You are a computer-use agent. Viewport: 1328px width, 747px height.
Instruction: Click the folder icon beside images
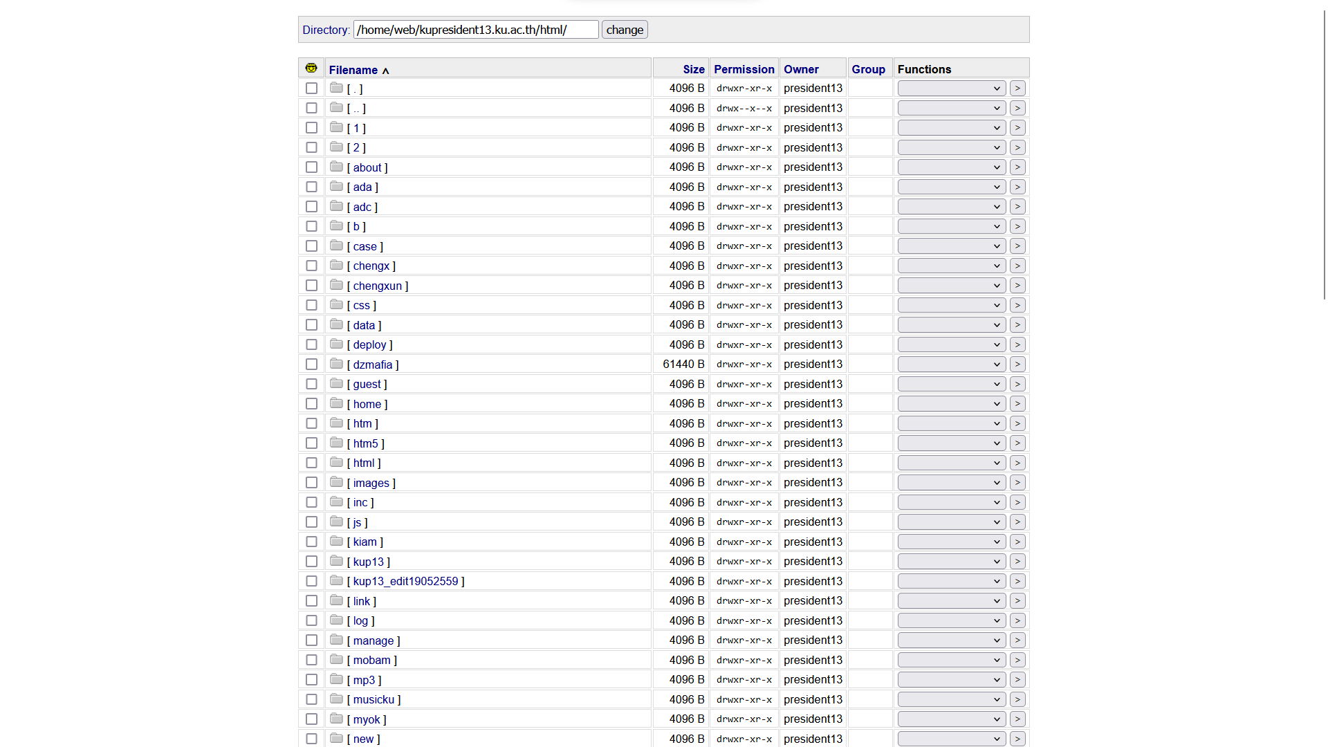pyautogui.click(x=337, y=482)
